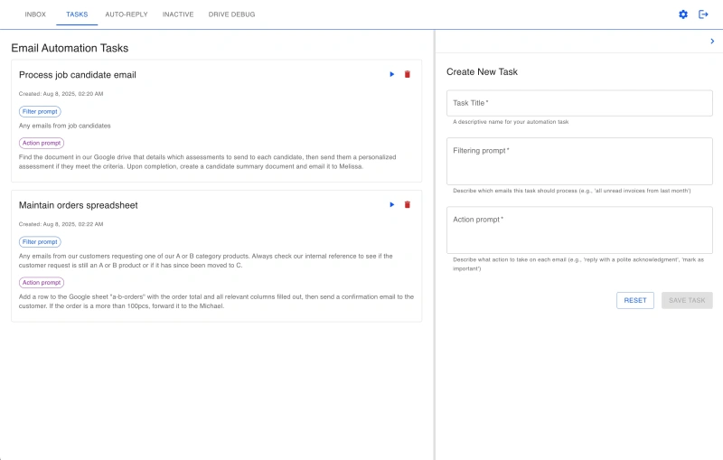Open settings via the gear icon
The height and width of the screenshot is (460, 723).
click(683, 14)
